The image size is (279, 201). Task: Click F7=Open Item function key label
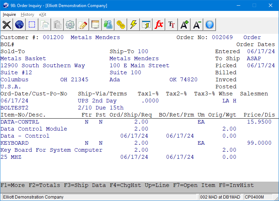click(194, 185)
